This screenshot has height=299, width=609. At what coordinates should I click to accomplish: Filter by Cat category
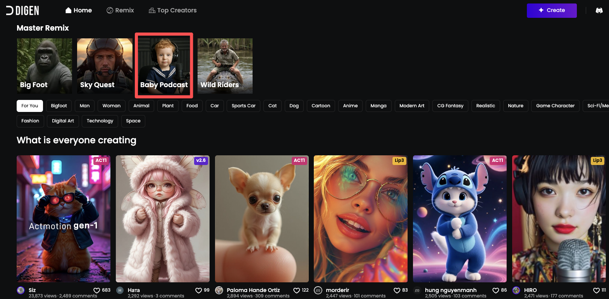(273, 106)
